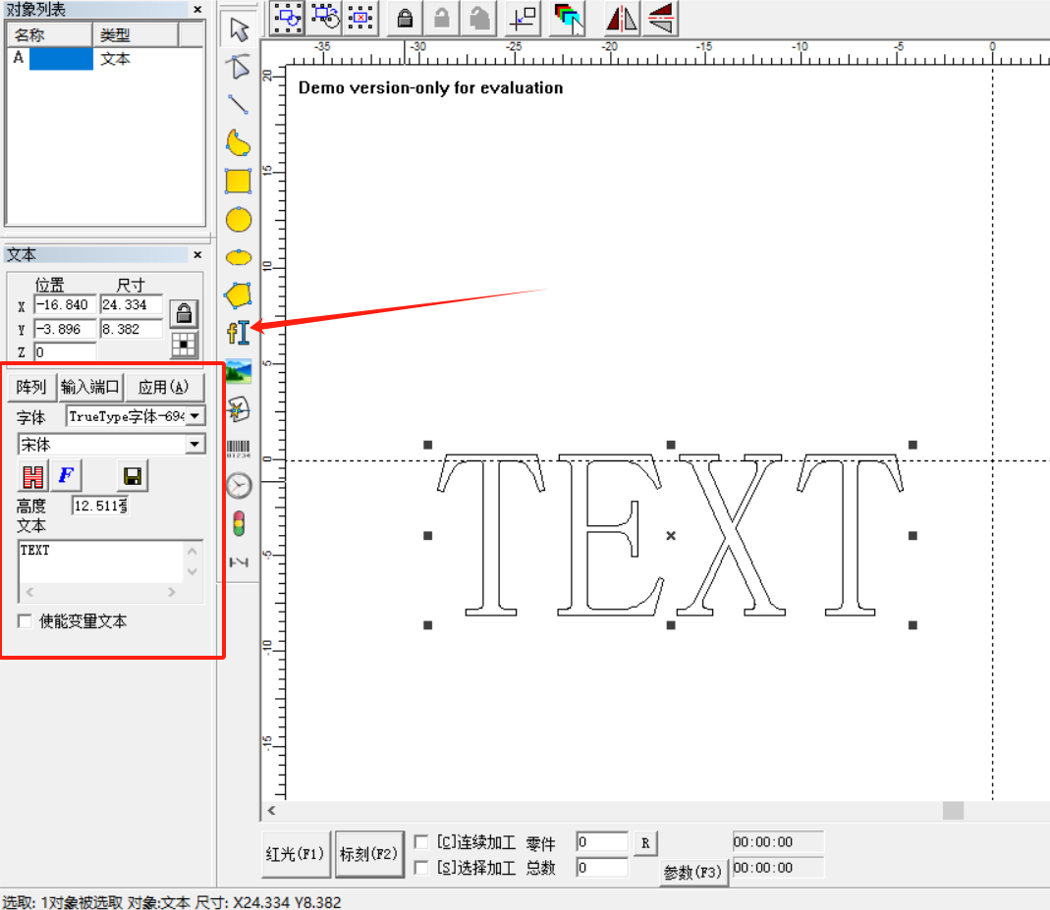
Task: Expand the 宋体 font name dropdown
Action: tap(194, 445)
